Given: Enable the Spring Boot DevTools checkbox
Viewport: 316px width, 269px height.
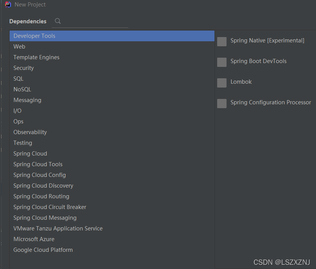Looking at the screenshot, I should pyautogui.click(x=222, y=62).
